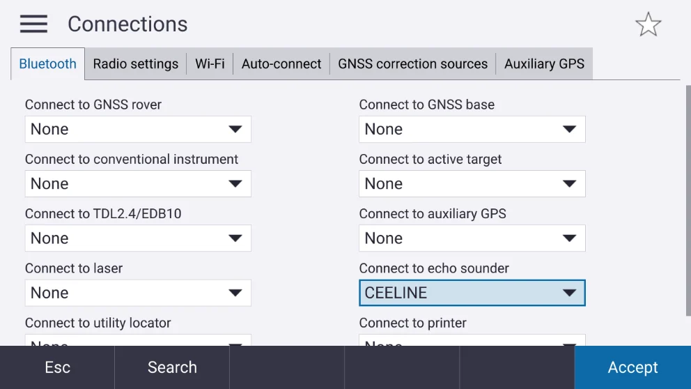
Task: Click the 'Connect to echo sounder' label
Action: 434,268
